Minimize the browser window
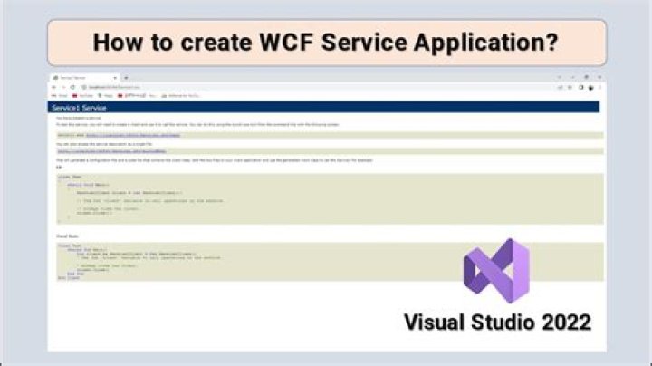The height and width of the screenshot is (366, 652). [x=573, y=78]
